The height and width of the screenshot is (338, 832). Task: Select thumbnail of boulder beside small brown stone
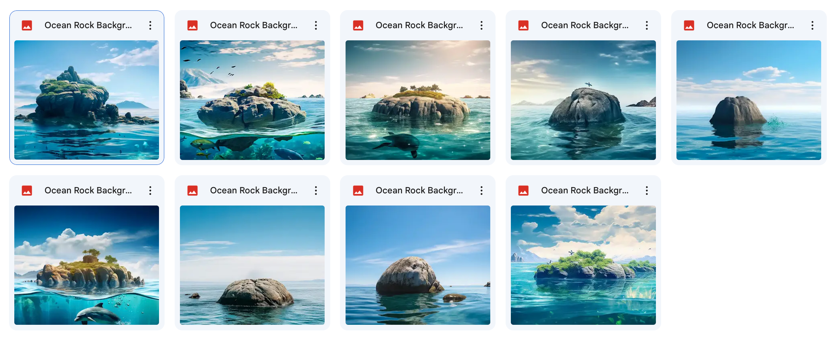418,265
